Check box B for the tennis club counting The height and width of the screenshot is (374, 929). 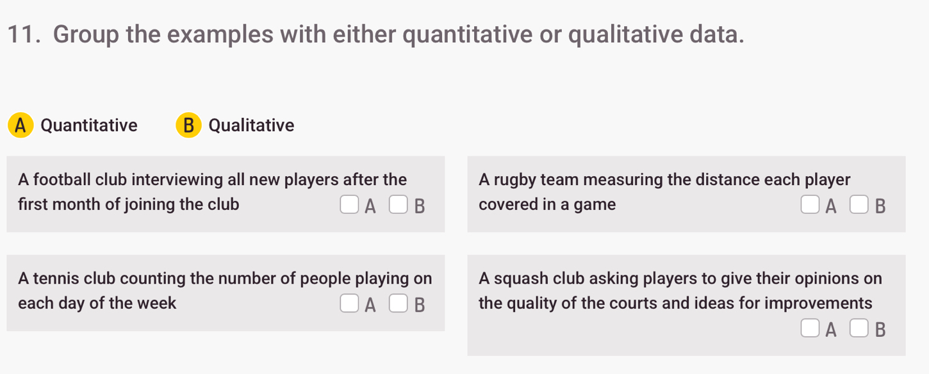[x=398, y=304]
